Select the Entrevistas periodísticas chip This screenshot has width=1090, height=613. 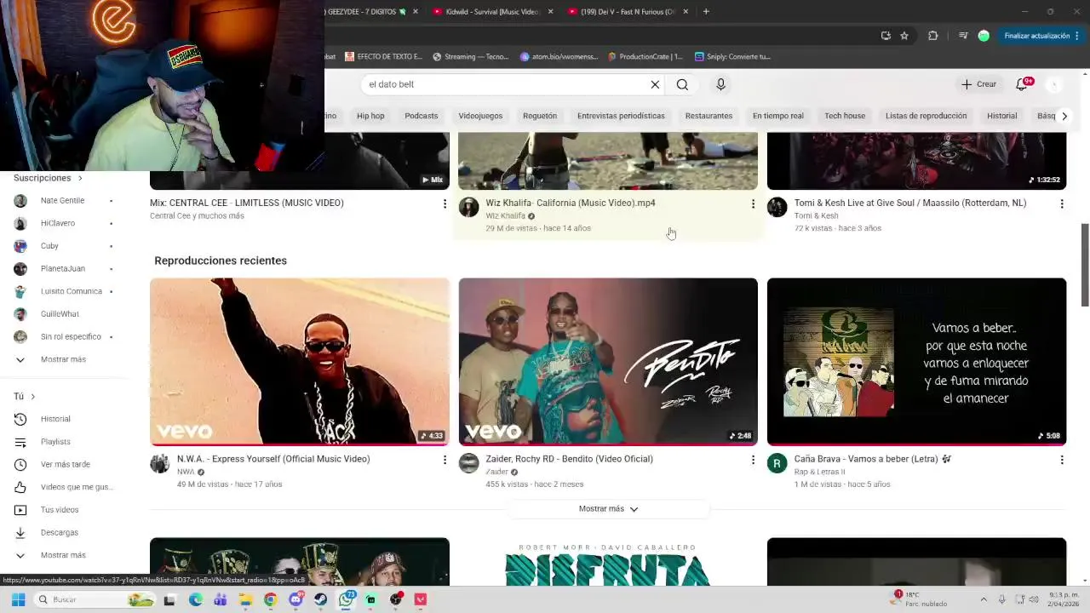621,116
